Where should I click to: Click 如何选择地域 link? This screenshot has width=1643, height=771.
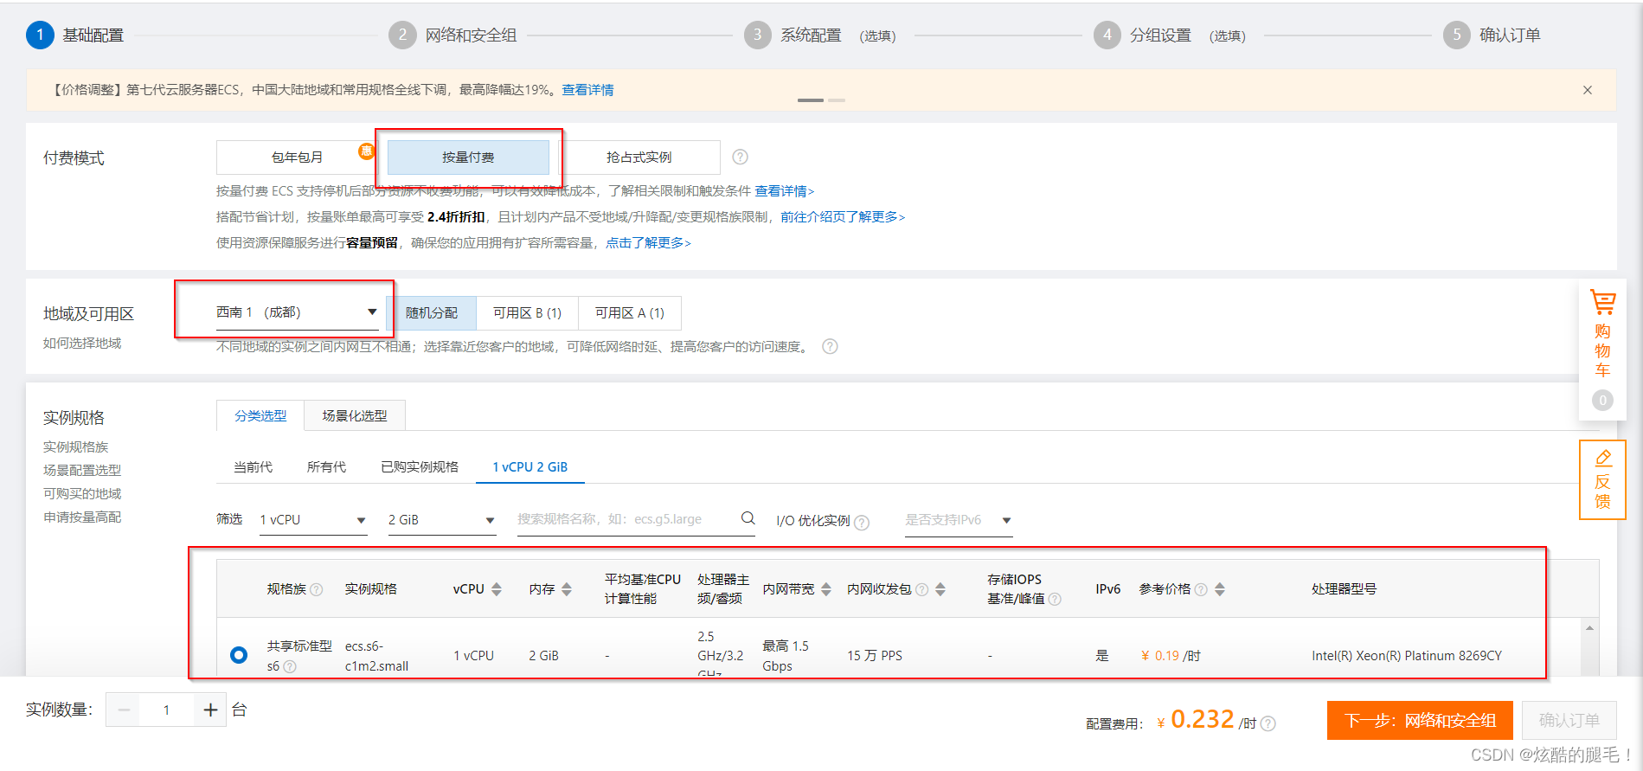pos(82,344)
